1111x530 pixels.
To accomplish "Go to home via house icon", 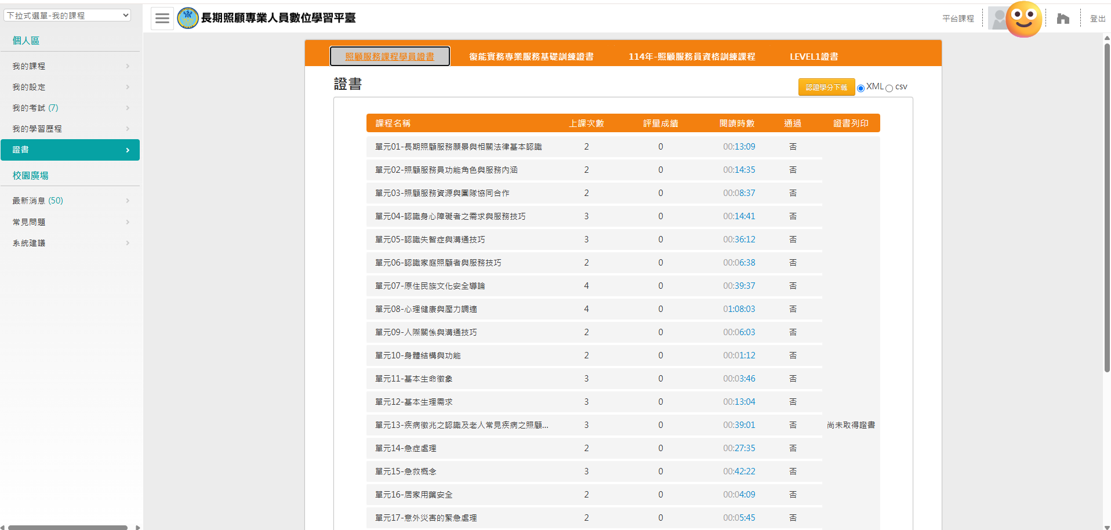I will pos(1062,19).
